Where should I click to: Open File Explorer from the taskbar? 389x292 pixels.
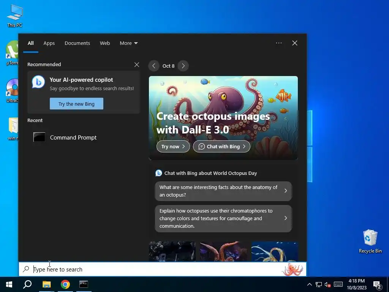(46, 284)
